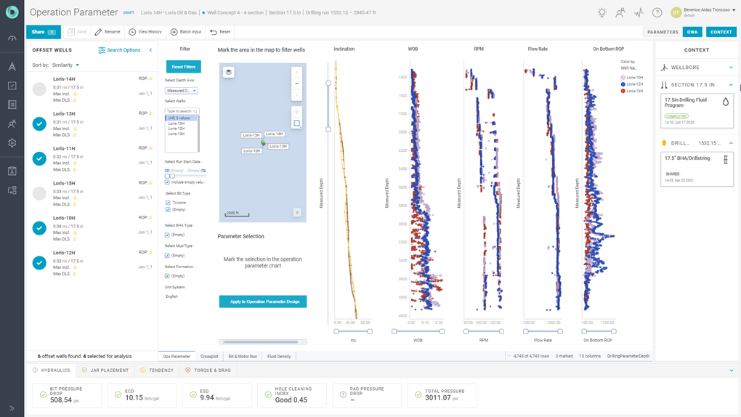This screenshot has width=741, height=417.
Task: Uncheck Tri-cone bit type checkbox
Action: (168, 203)
